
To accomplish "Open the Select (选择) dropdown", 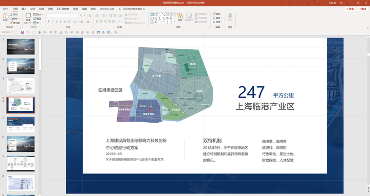I will pyautogui.click(x=217, y=22).
